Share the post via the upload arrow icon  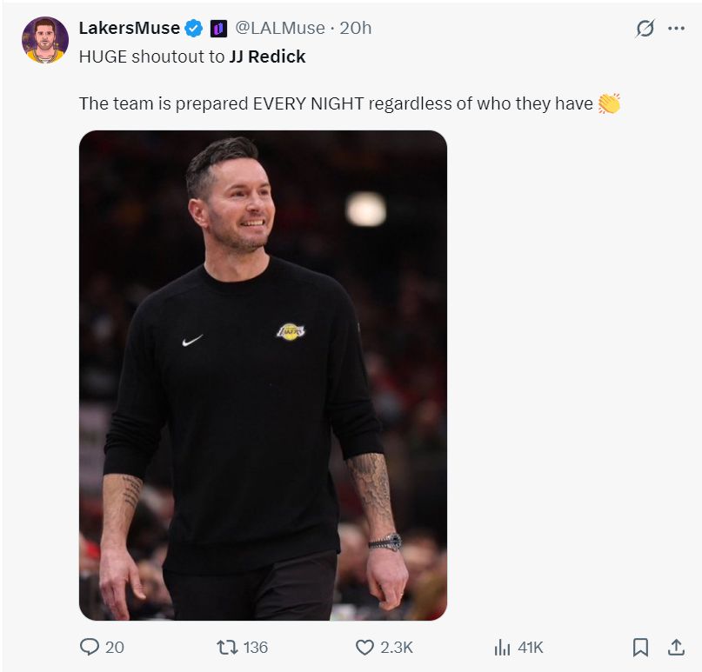(x=675, y=647)
